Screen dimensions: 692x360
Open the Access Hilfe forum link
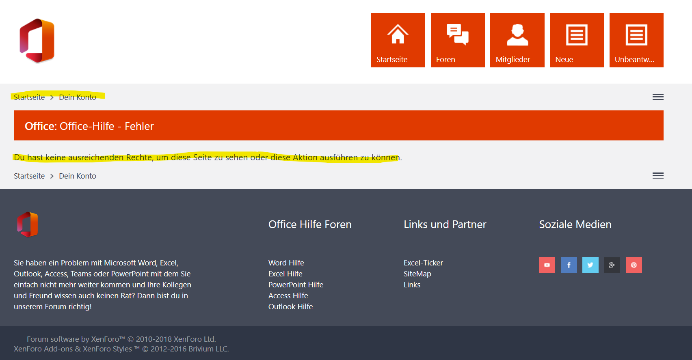coord(288,295)
